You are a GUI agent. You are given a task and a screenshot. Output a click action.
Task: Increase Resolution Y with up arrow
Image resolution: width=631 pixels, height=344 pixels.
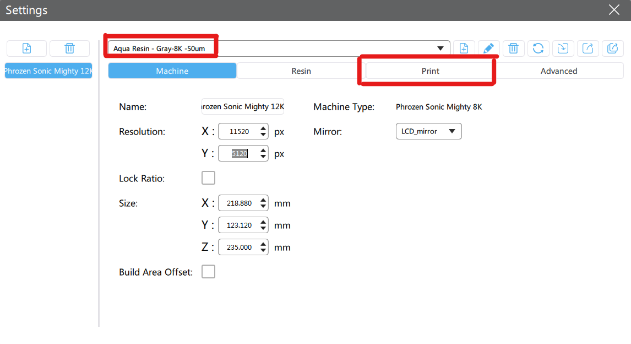click(x=263, y=150)
